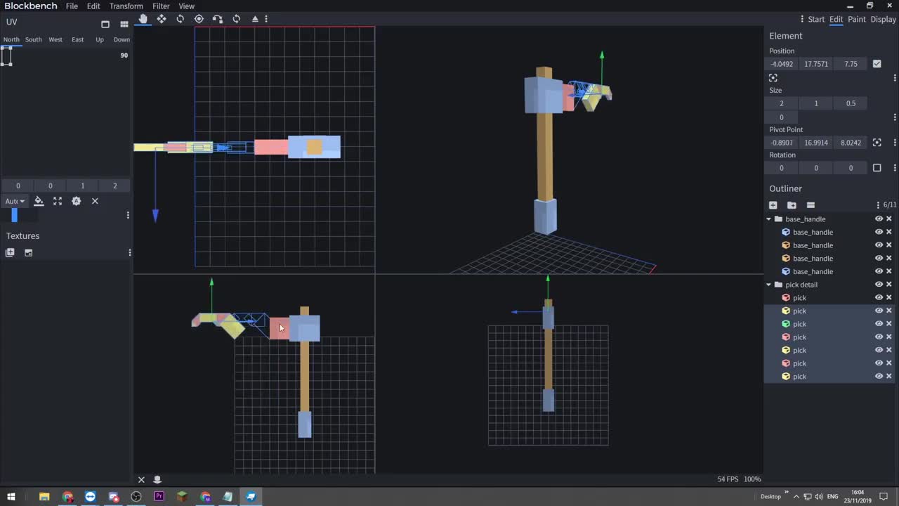
Task: Click the Minecraft block taskbar icon
Action: pos(182,496)
